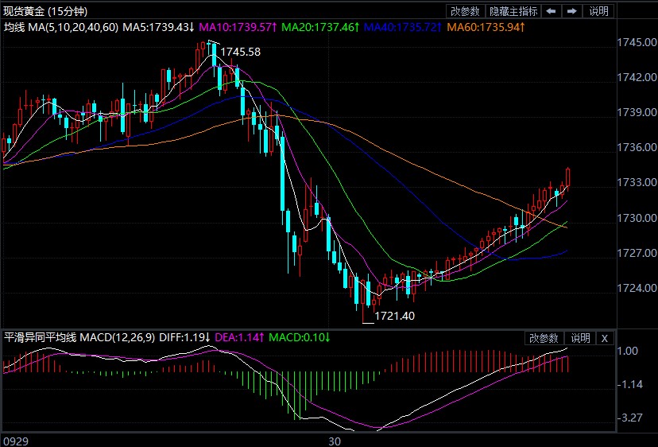Click the 1739.00 price axis label
Screen dimensions: 658x447
[x=637, y=113]
